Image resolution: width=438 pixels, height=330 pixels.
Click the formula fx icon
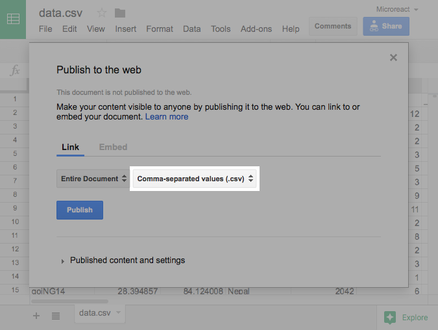(15, 70)
